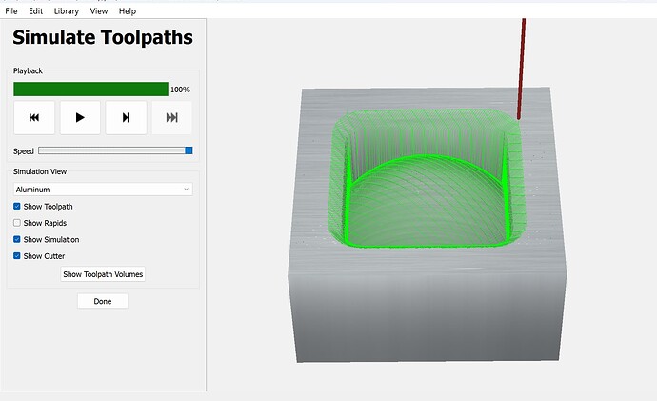Open the Library menu
The height and width of the screenshot is (401, 657).
[x=67, y=11]
